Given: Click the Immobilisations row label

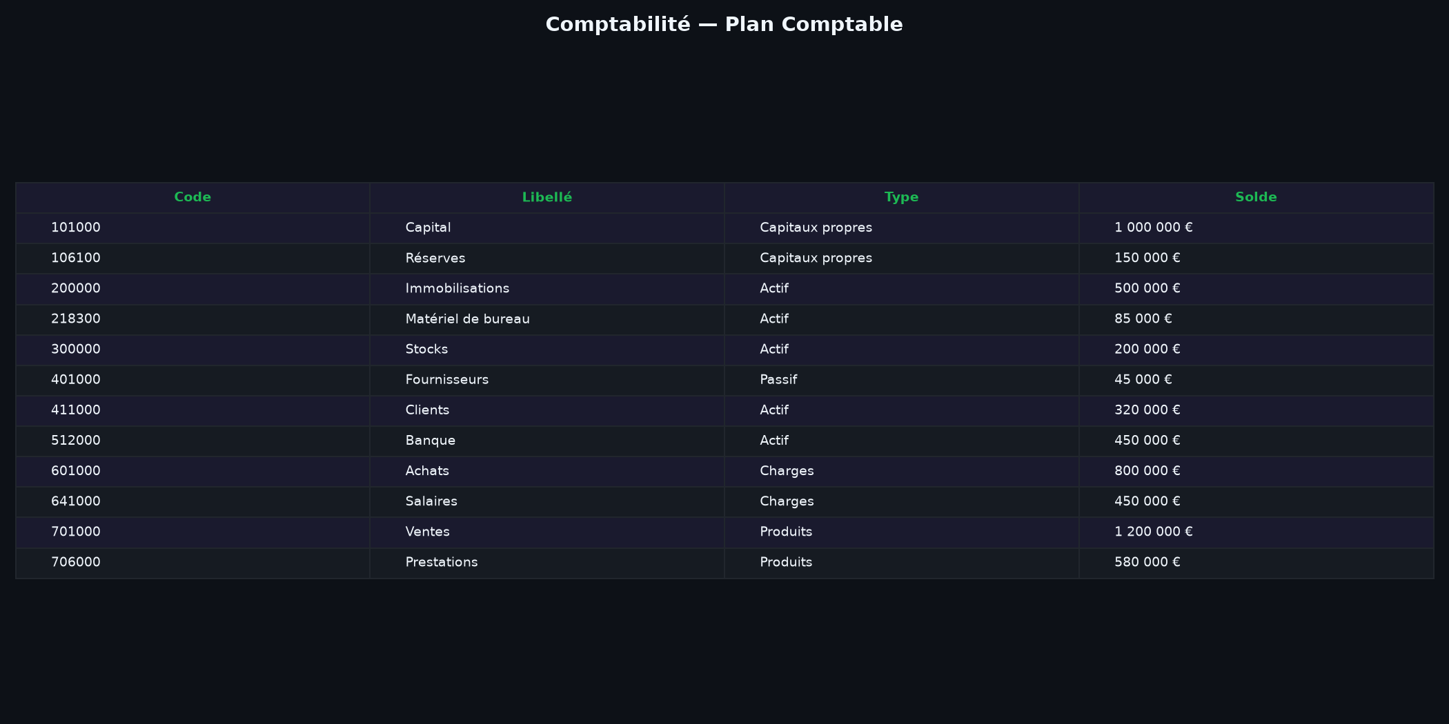Looking at the screenshot, I should (x=457, y=288).
